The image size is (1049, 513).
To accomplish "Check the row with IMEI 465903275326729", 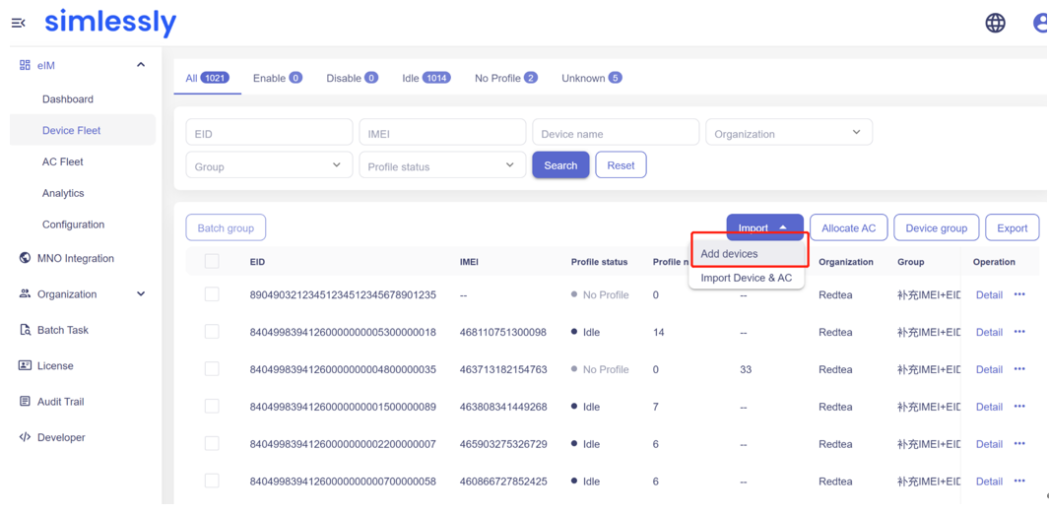I will coord(212,444).
